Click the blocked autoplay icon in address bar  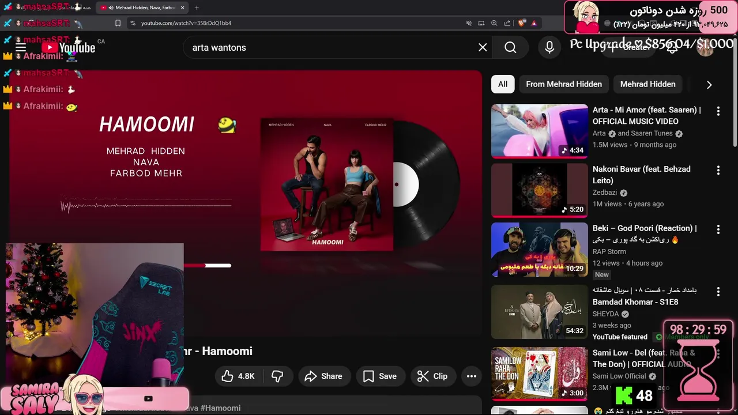(x=469, y=23)
